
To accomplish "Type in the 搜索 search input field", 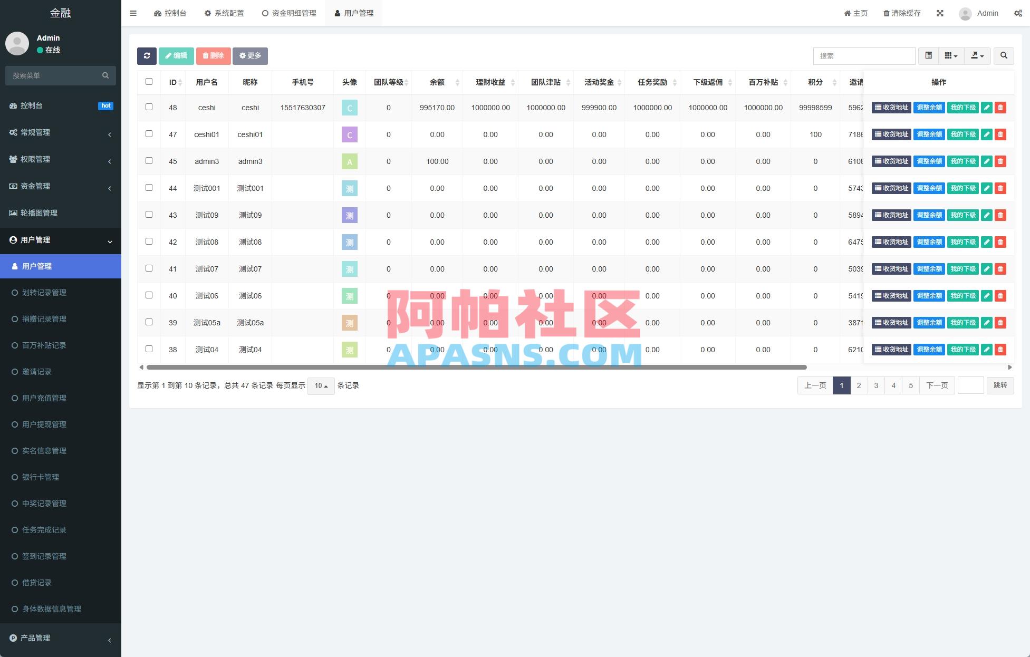I will [864, 56].
